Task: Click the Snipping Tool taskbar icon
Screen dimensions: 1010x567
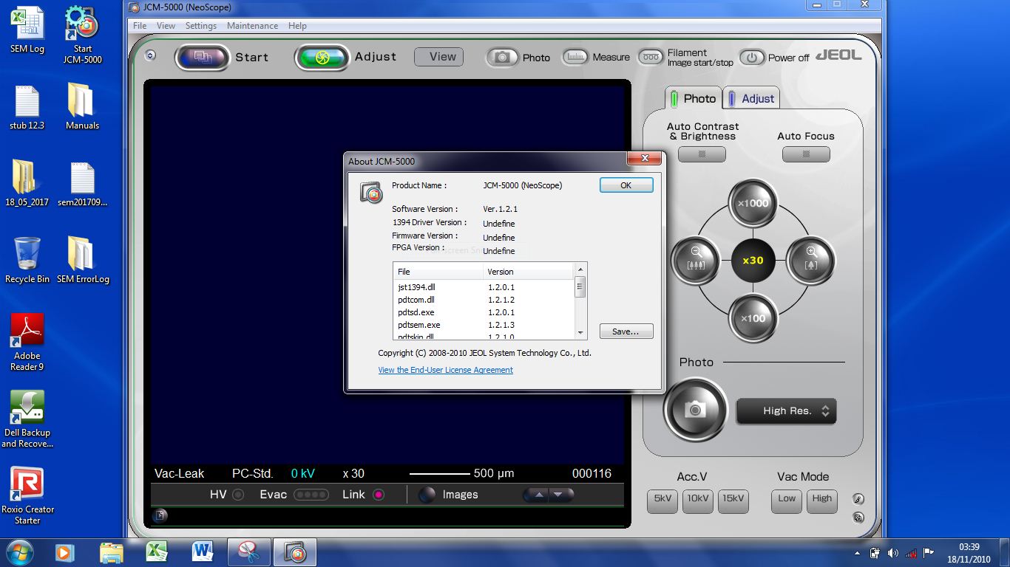Action: [249, 551]
